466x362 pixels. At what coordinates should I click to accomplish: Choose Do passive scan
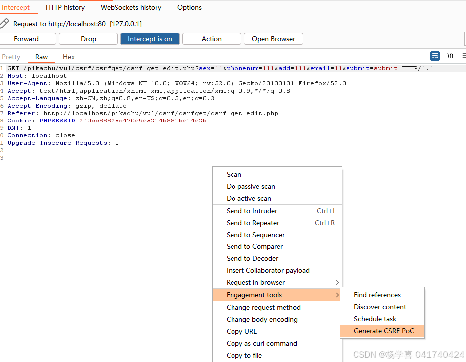point(277,186)
